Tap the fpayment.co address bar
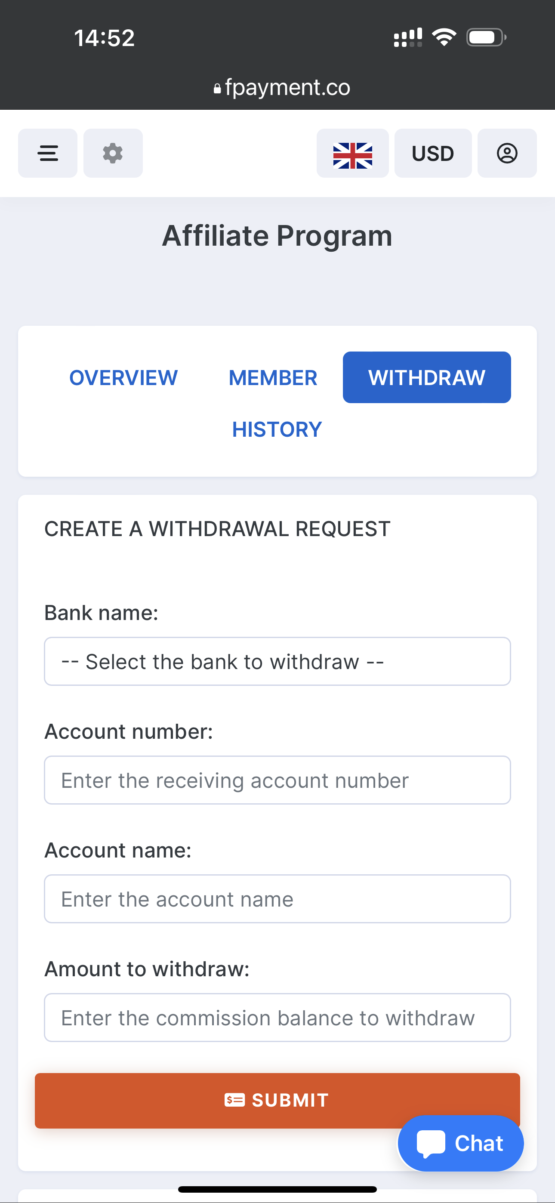The width and height of the screenshot is (555, 1203). pyautogui.click(x=287, y=87)
